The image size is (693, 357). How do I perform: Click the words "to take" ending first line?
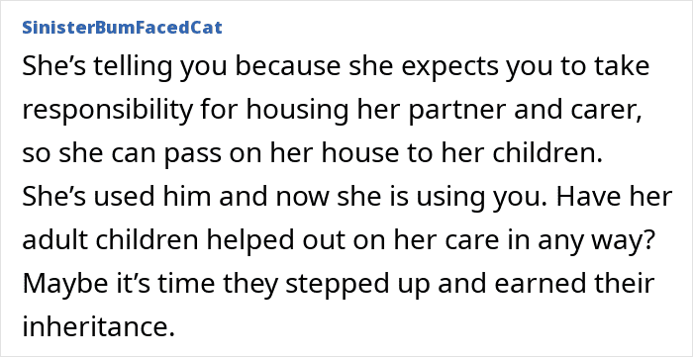coord(599,66)
